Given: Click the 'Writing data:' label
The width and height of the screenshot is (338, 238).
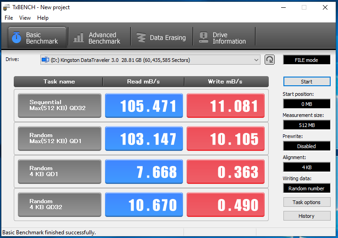Looking at the screenshot, I should (297, 178).
